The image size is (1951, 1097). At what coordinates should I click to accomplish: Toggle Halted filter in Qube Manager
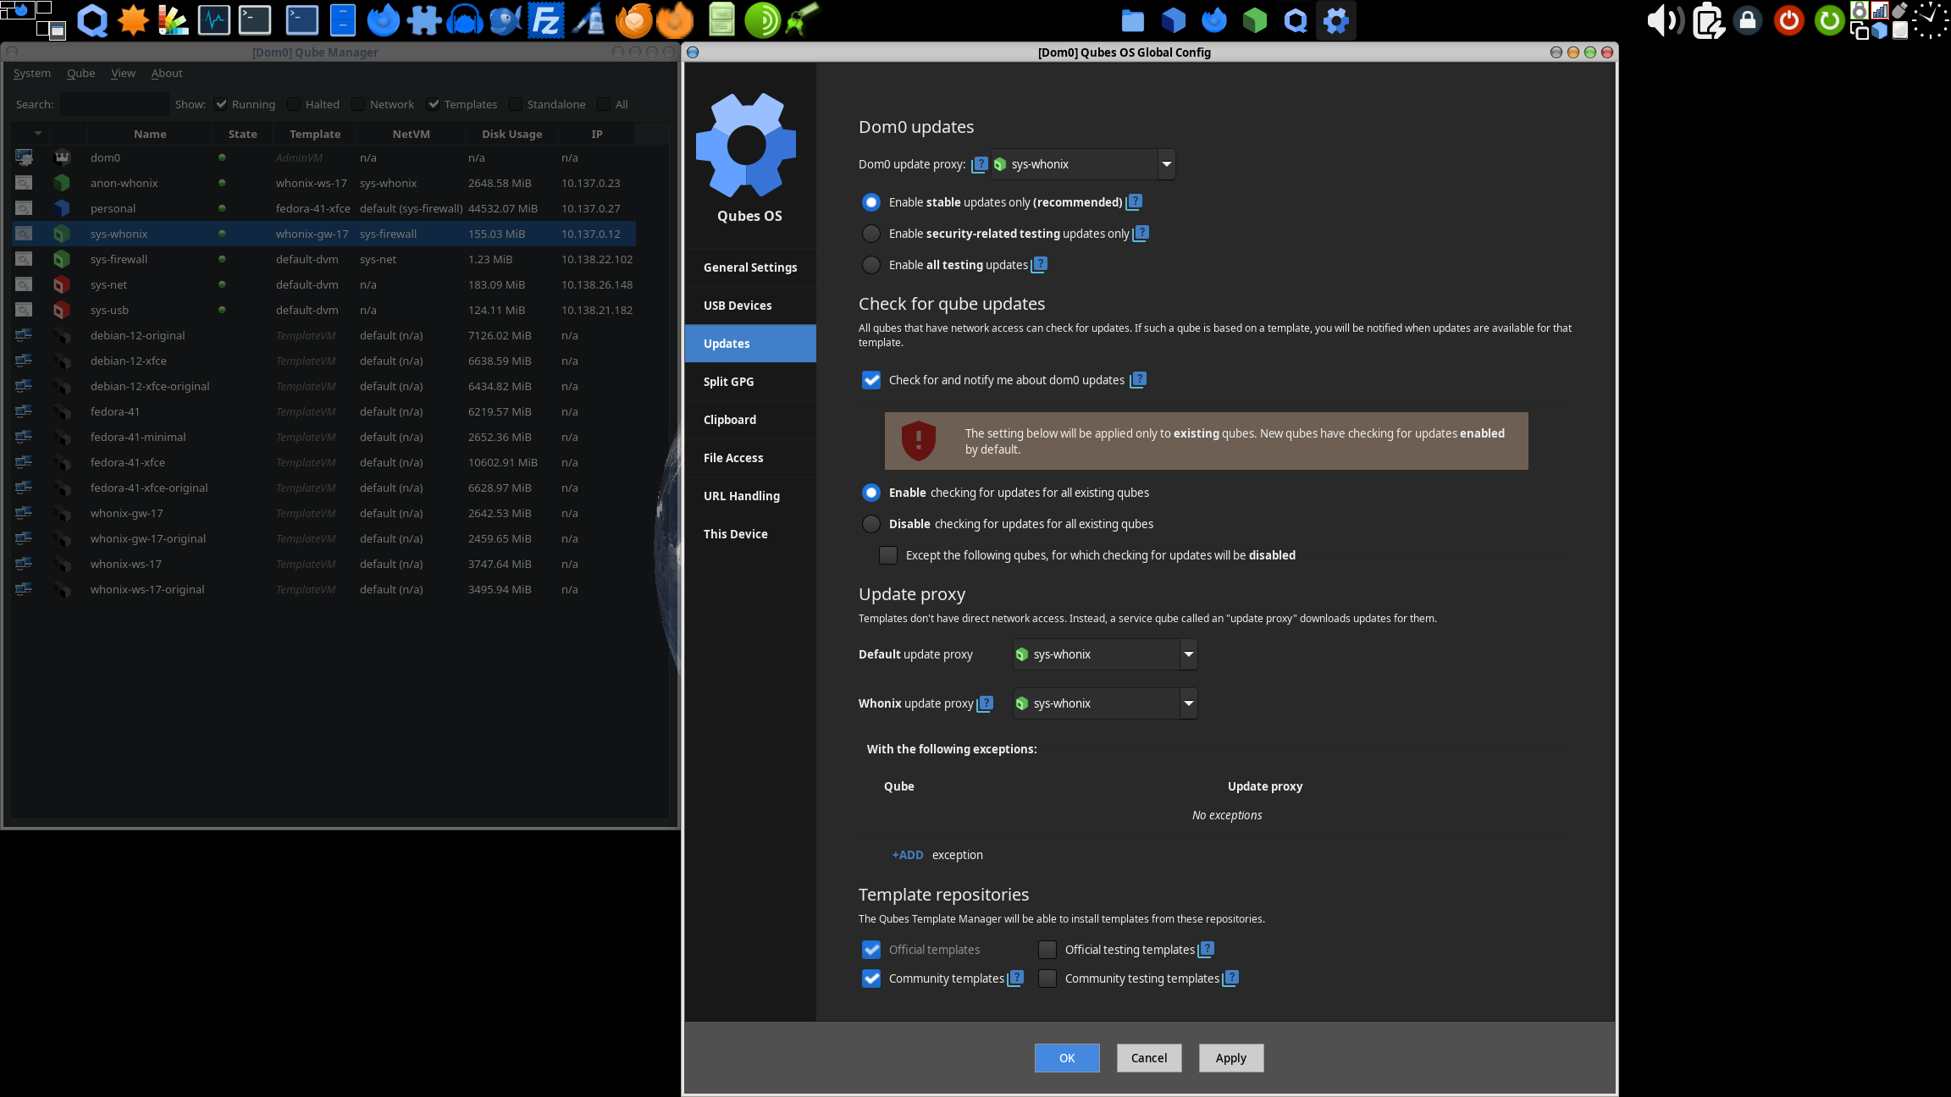294,104
